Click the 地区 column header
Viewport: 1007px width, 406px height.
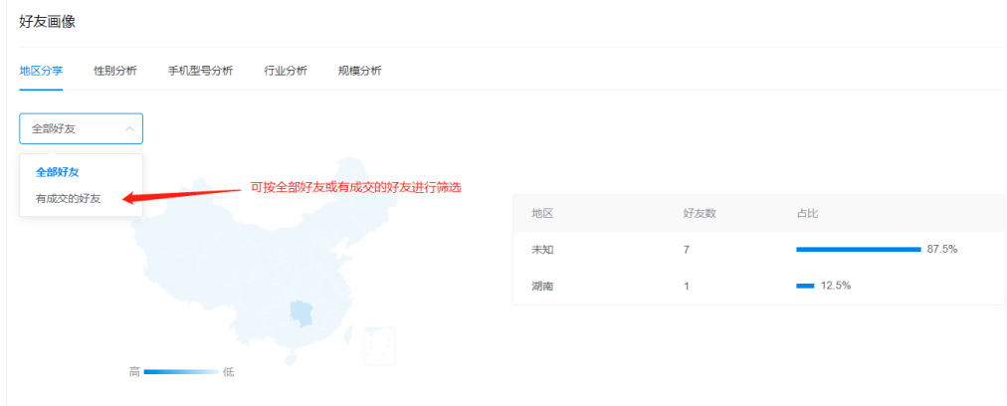pyautogui.click(x=542, y=213)
